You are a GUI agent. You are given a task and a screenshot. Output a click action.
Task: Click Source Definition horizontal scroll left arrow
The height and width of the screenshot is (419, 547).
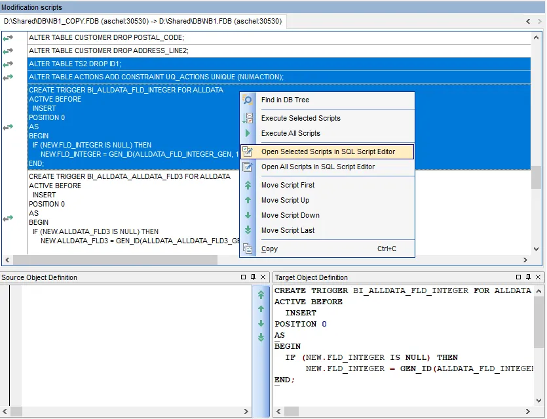point(5,411)
